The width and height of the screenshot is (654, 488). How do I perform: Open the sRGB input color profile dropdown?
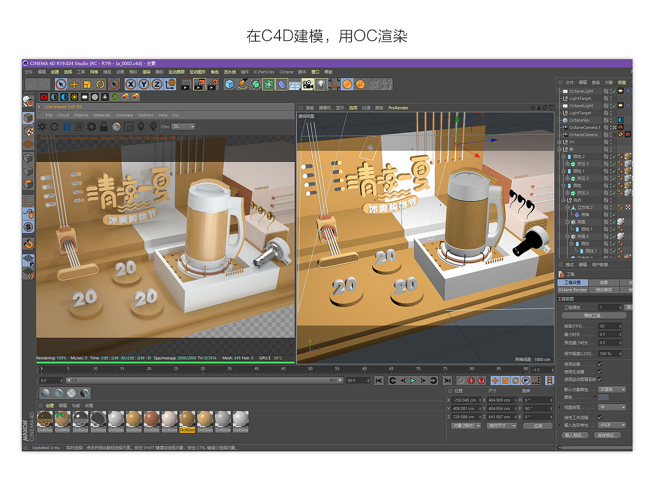pos(612,425)
